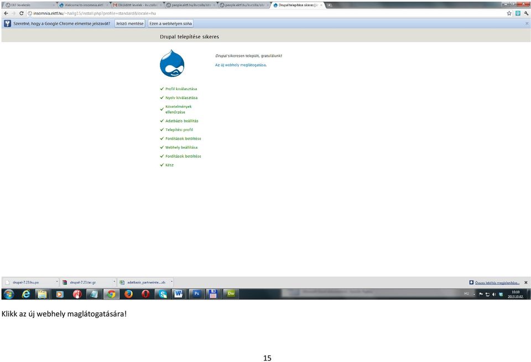Show hidden tray icons arrow
The width and height of the screenshot is (531, 362).
point(475,294)
